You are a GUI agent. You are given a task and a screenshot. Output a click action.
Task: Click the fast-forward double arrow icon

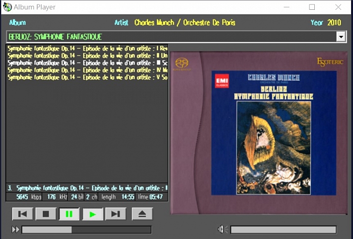point(16,230)
